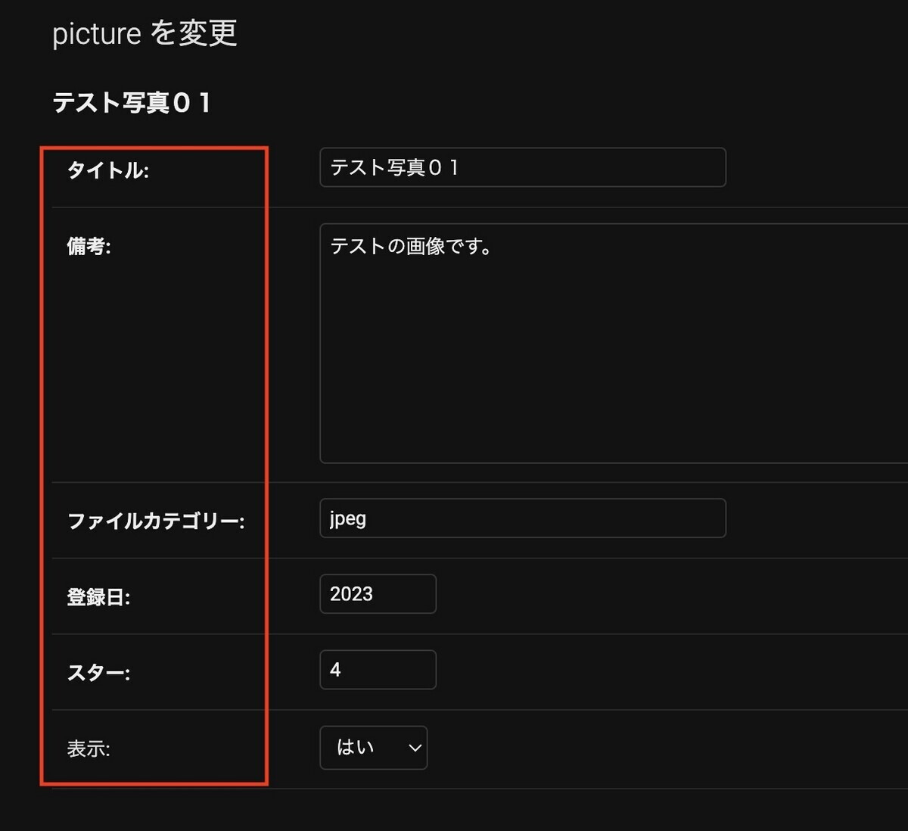This screenshot has height=831, width=908.
Task: Click the 登録日: label
Action: (x=98, y=597)
